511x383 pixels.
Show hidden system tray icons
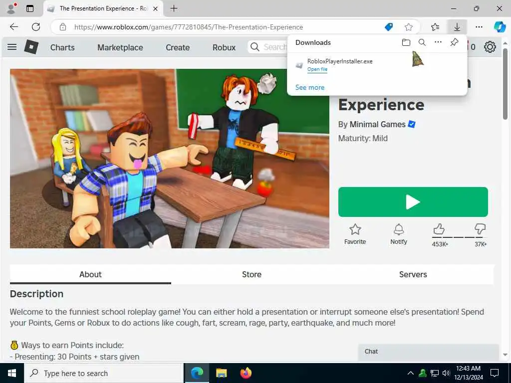[x=410, y=373]
